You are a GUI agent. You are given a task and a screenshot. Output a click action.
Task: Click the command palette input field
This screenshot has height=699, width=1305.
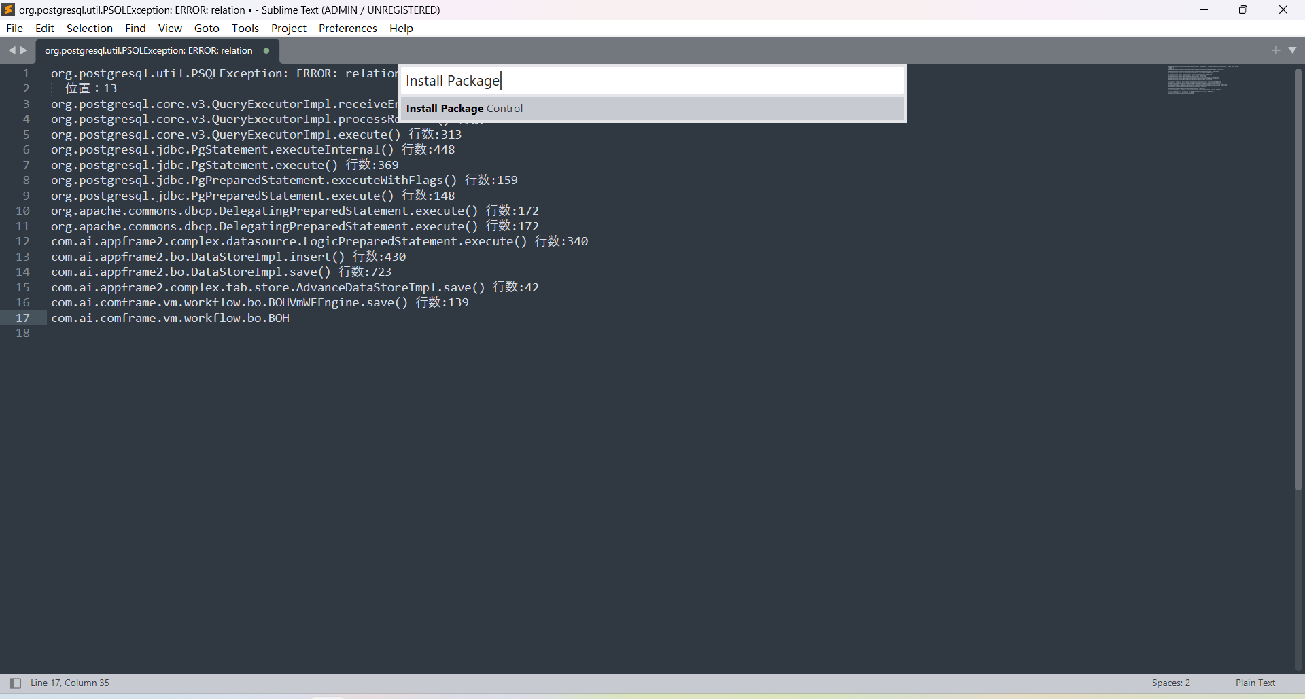coord(652,81)
